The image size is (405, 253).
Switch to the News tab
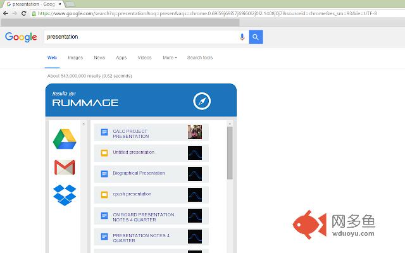[99, 58]
